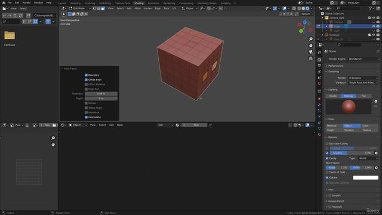Open Global transform orientation dropdown
The width and height of the screenshot is (382, 215).
[190, 8]
